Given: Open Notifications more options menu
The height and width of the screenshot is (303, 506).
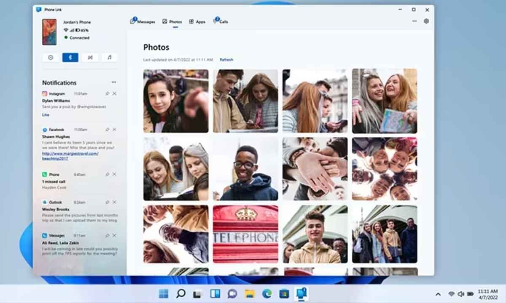Looking at the screenshot, I should click(x=113, y=82).
